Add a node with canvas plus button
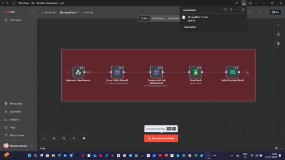Image resolution: width=285 pixels, height=160 pixels. [x=278, y=25]
